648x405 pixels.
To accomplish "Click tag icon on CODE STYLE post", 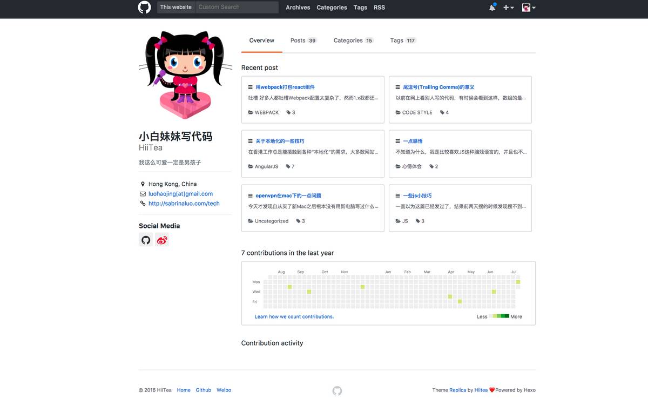I will tap(442, 113).
